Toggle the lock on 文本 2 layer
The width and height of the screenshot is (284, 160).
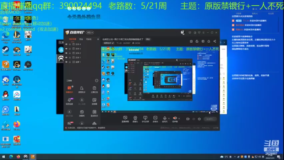70,53
